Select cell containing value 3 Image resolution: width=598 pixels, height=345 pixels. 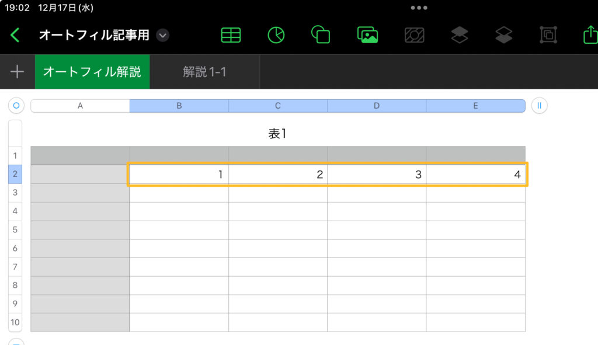377,174
